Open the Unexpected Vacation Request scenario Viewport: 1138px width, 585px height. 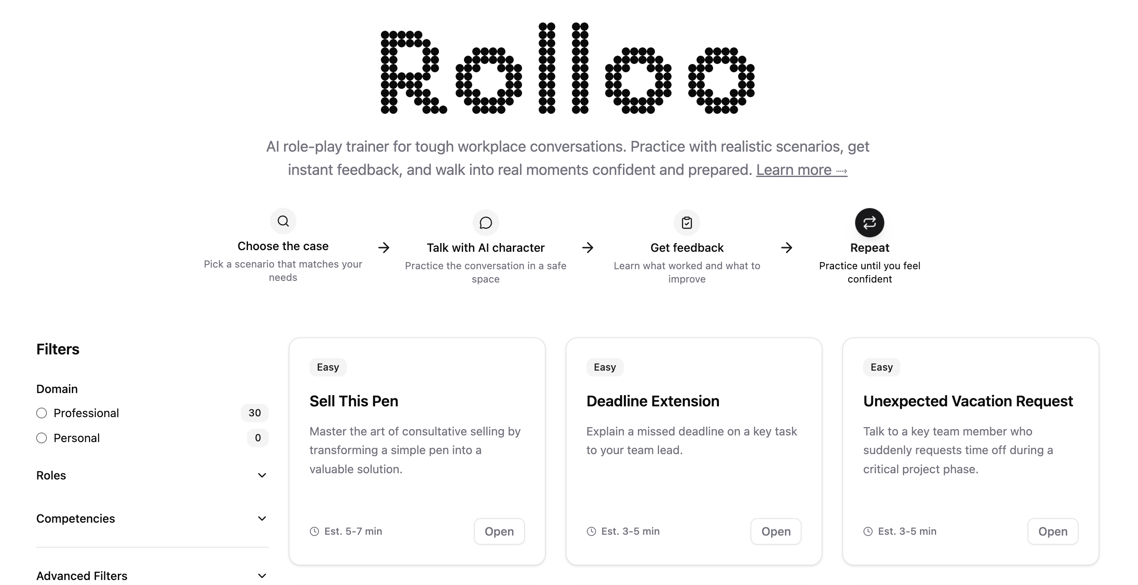(x=1052, y=531)
